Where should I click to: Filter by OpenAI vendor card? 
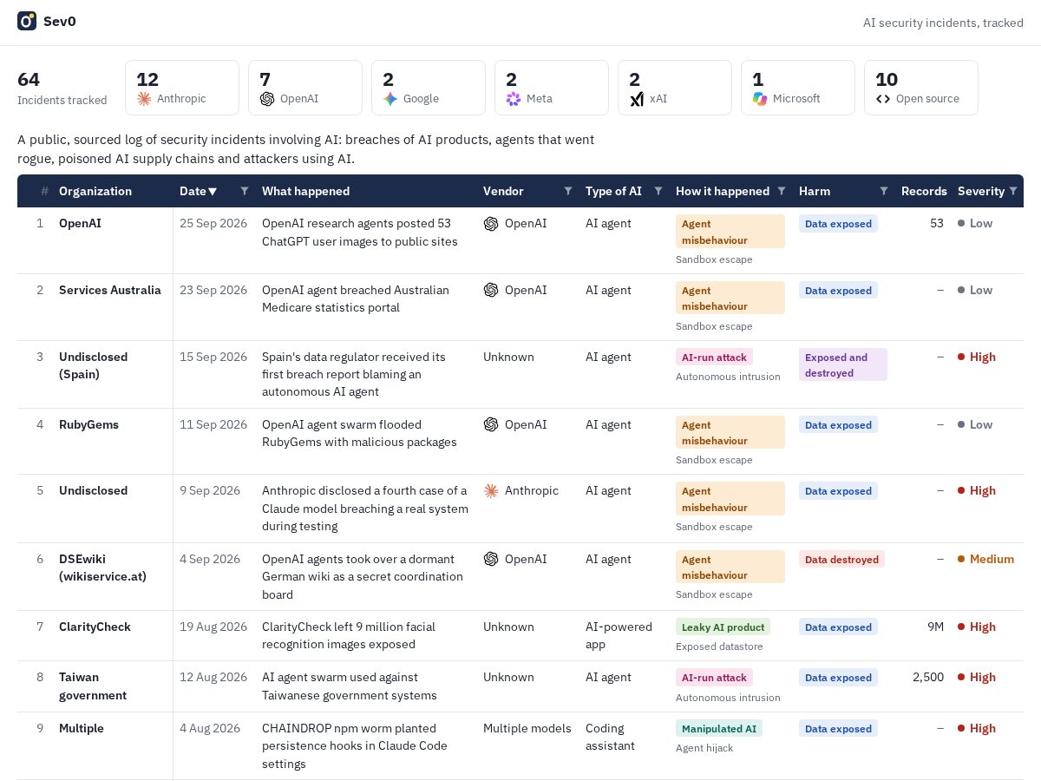[x=305, y=88]
